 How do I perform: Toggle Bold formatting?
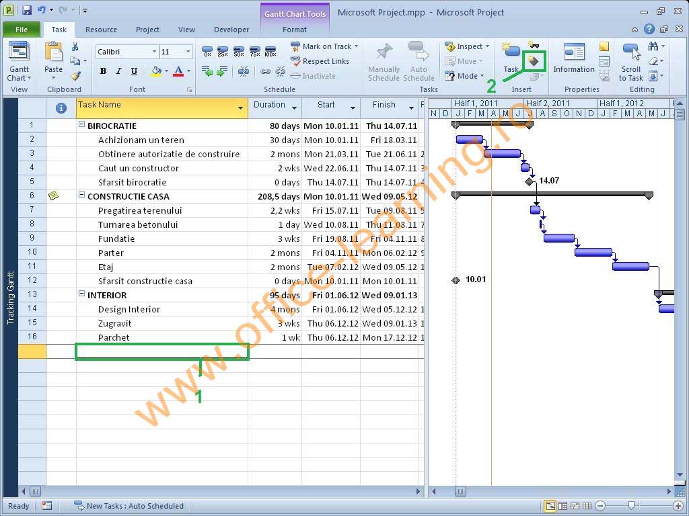pyautogui.click(x=103, y=71)
